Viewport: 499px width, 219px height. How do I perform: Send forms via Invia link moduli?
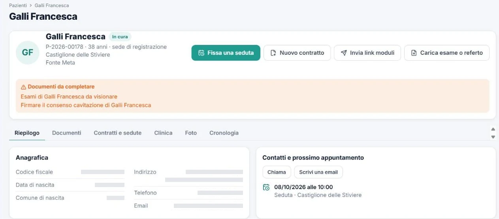click(367, 53)
